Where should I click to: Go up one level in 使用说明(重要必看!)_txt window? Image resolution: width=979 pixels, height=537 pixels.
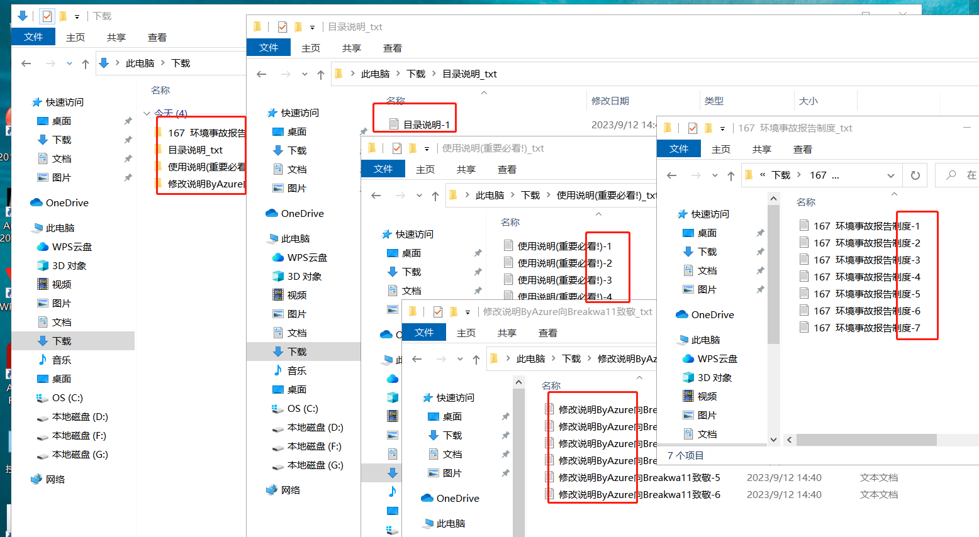[x=435, y=196]
